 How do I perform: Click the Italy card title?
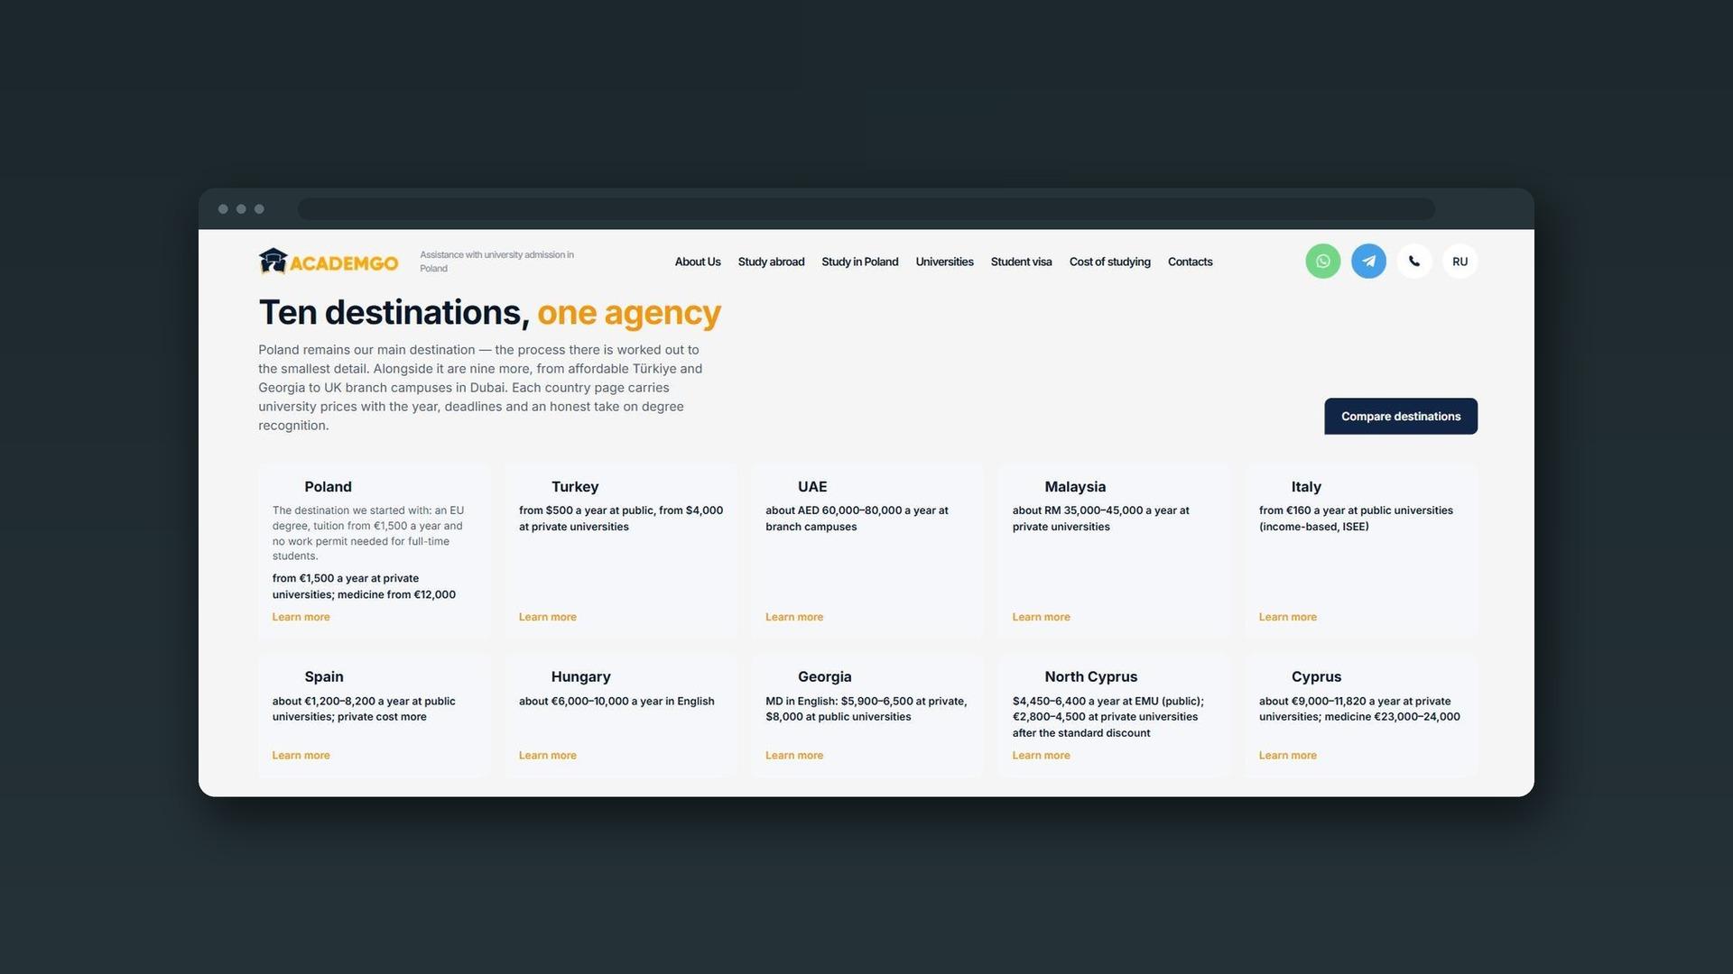point(1306,487)
